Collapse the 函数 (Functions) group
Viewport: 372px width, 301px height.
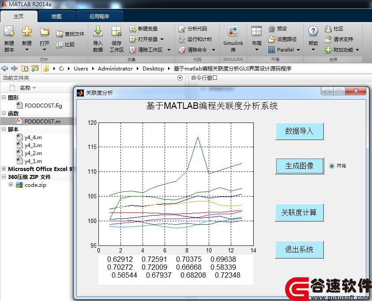coord(4,113)
